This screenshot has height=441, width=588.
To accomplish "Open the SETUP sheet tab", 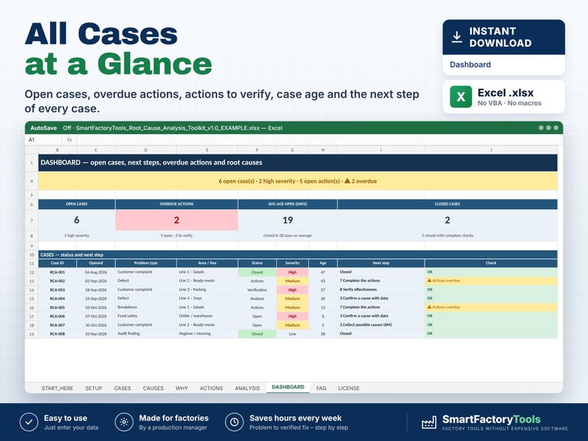I will [x=94, y=388].
